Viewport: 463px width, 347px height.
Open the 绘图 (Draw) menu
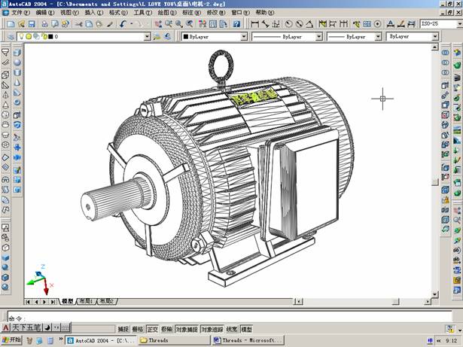pos(167,13)
